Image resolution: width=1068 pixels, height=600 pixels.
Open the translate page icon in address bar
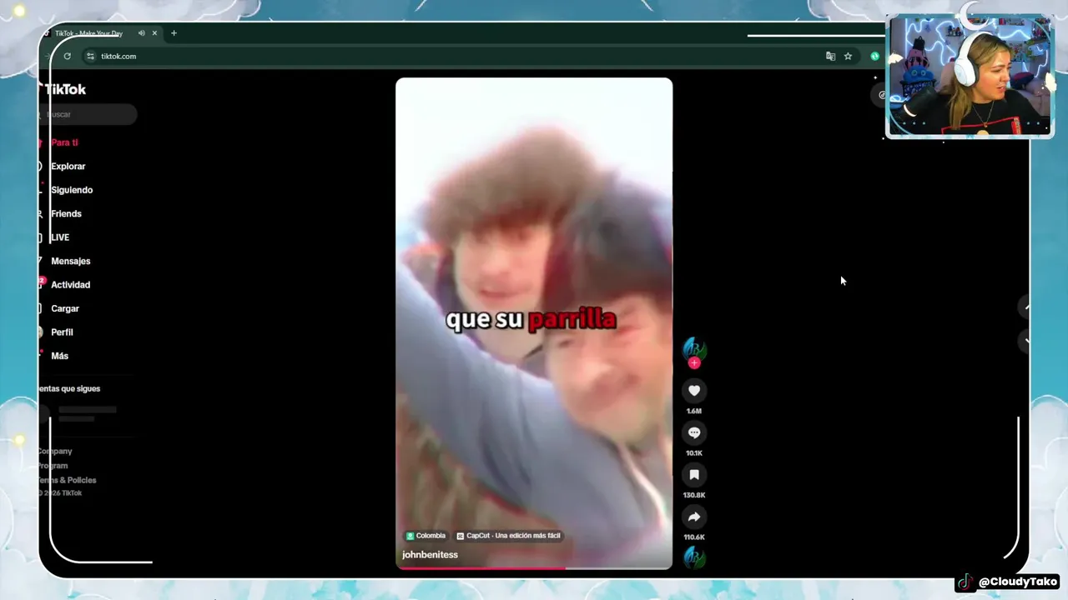830,56
